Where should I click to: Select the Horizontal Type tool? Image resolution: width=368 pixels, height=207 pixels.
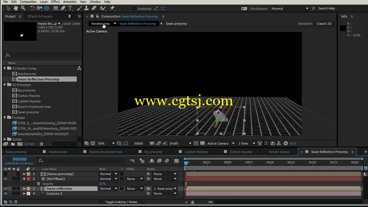click(70, 8)
